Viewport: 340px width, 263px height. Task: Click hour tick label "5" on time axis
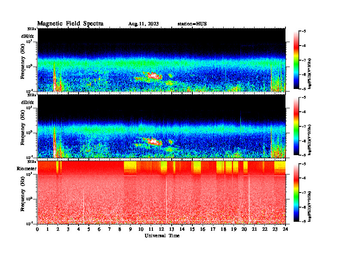pos(89,229)
